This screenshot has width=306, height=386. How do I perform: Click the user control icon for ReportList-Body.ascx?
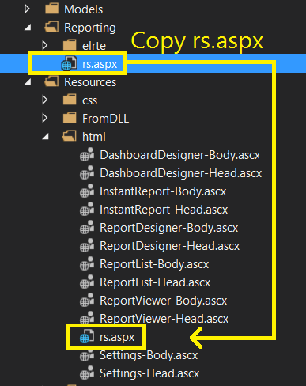(87, 263)
